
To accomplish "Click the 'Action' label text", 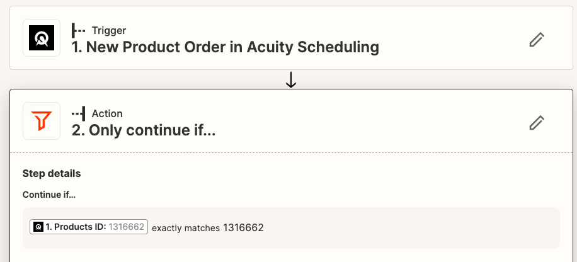I will pyautogui.click(x=107, y=113).
